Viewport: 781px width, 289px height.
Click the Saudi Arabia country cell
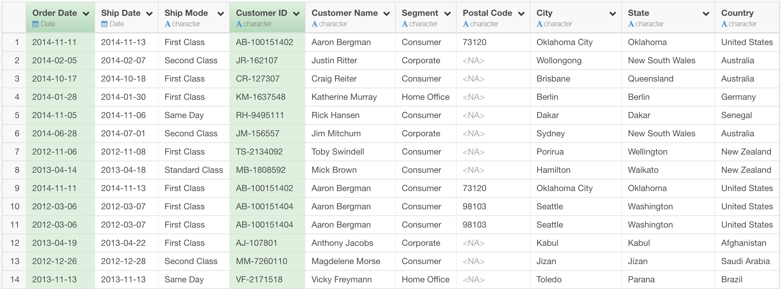745,261
